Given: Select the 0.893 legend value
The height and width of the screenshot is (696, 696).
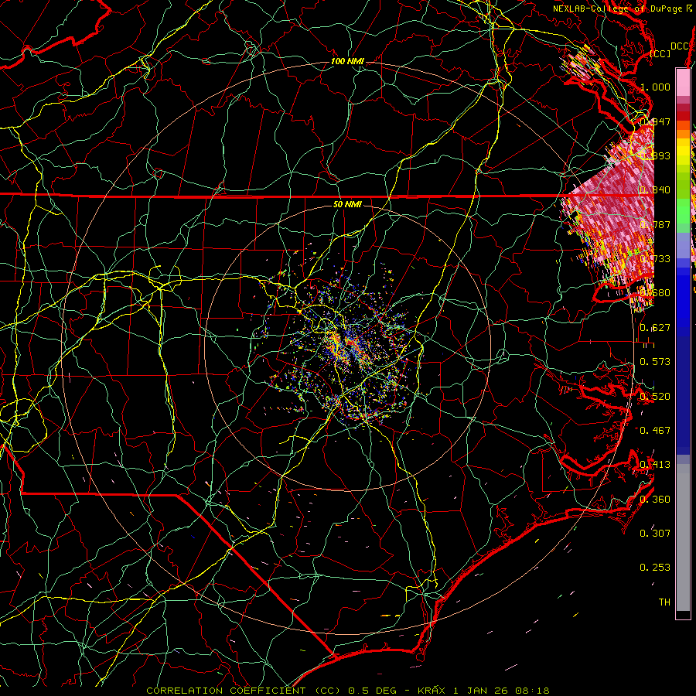Looking at the screenshot, I should coord(655,155).
